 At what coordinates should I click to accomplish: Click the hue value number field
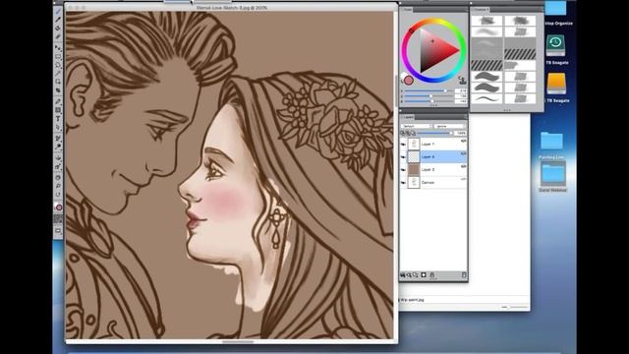461,91
